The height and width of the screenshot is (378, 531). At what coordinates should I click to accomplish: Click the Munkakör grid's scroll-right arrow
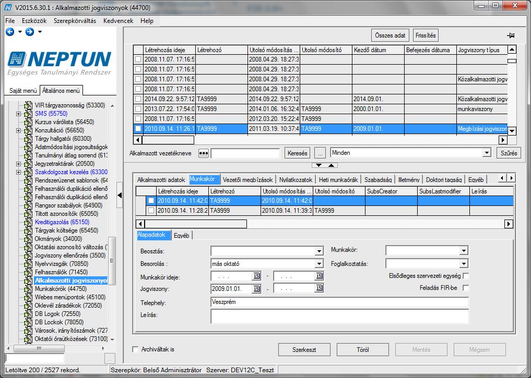[x=509, y=224]
